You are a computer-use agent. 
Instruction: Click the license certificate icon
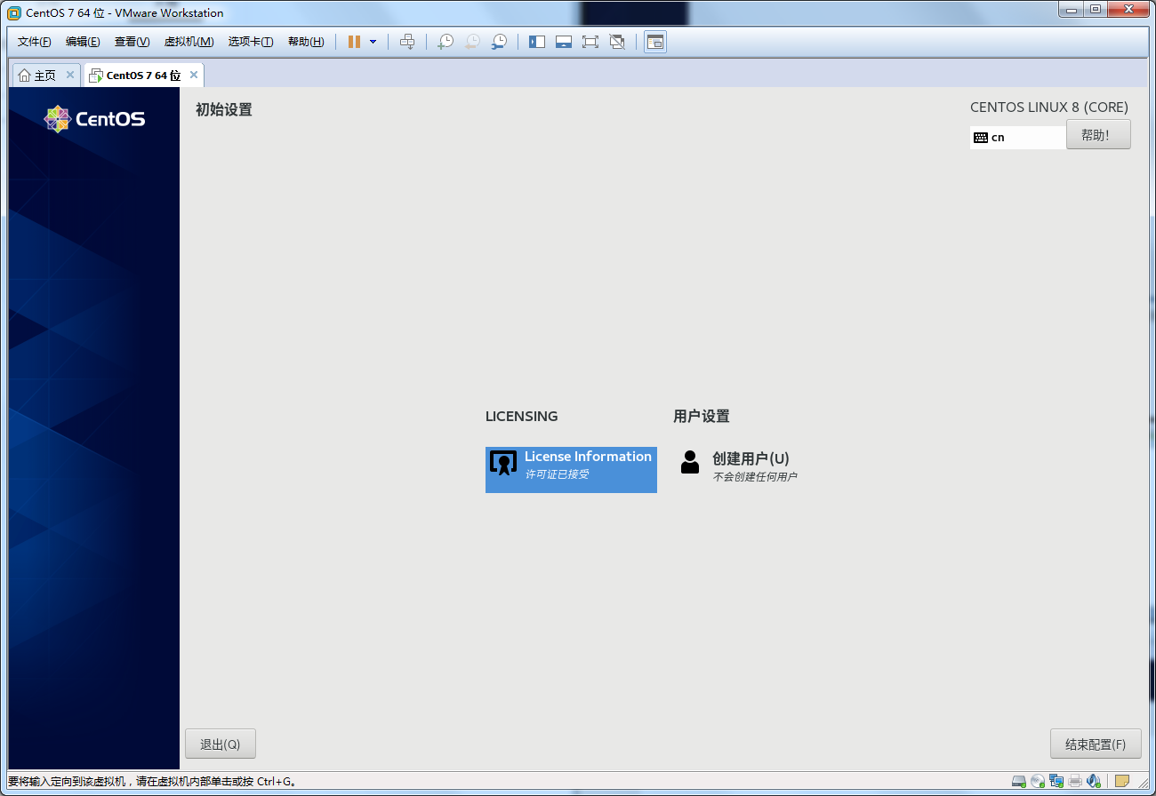[503, 463]
